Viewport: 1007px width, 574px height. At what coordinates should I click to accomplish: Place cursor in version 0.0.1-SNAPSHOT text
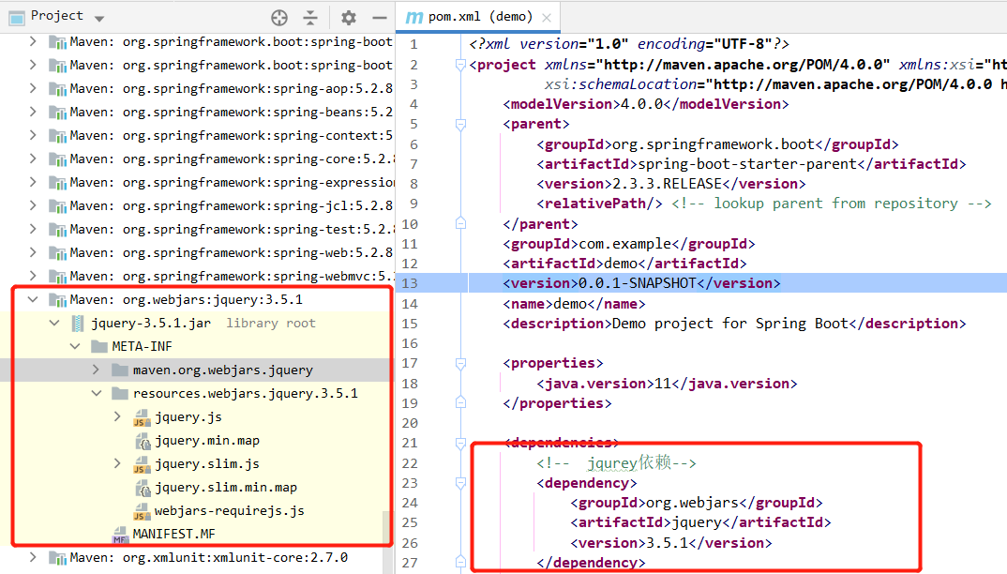coord(637,283)
